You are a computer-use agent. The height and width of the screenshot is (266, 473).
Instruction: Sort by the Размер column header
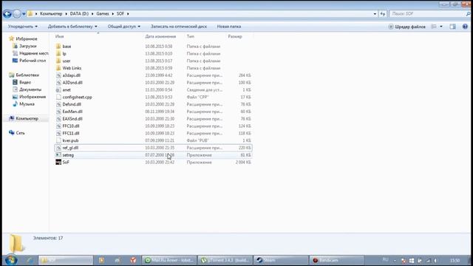tap(235, 36)
